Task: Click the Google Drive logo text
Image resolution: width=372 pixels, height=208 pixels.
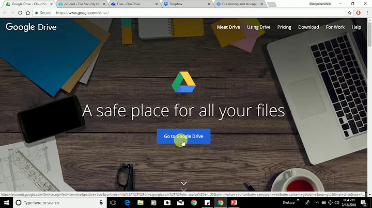Action: (x=31, y=27)
